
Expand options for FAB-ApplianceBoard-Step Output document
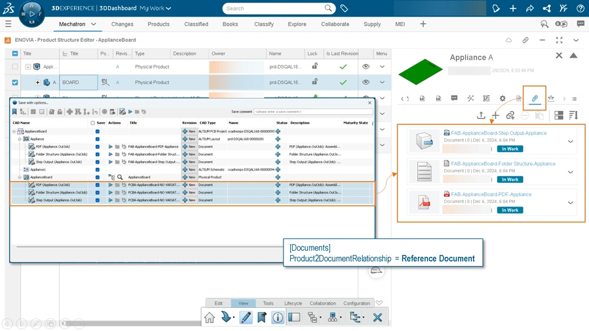tap(570, 142)
